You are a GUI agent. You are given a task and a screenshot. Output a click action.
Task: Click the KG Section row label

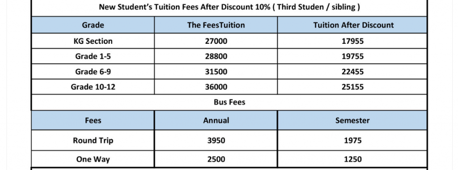[x=93, y=41]
